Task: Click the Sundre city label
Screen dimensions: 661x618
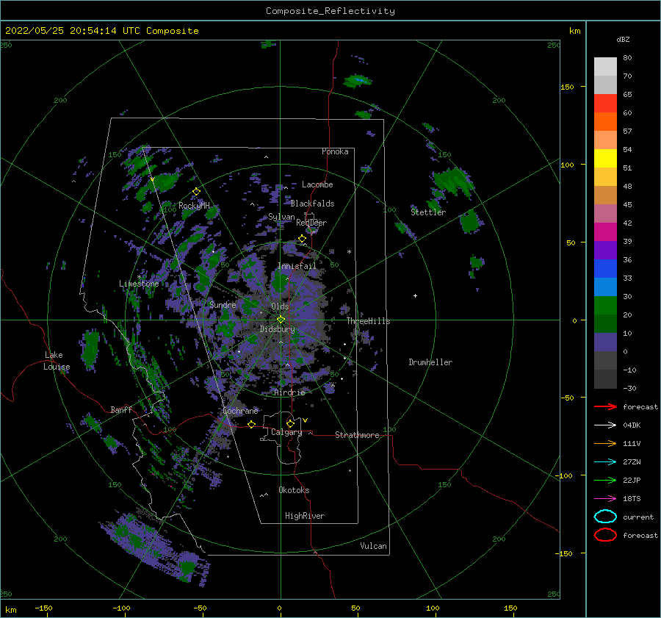Action: point(223,305)
